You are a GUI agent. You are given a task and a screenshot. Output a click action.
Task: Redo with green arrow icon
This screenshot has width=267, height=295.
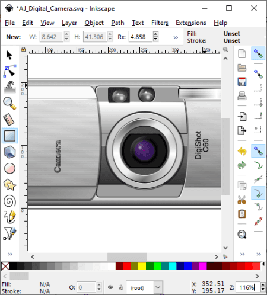(242, 165)
